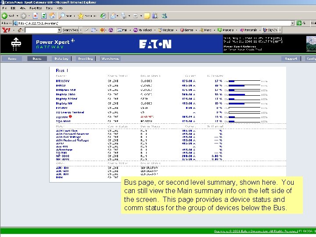Click inside the Yahoo toolbar search box
This screenshot has height=237, width=316.
(41, 30)
